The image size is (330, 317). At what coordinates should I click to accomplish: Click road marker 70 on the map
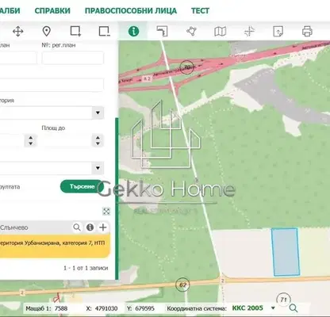tap(187, 67)
